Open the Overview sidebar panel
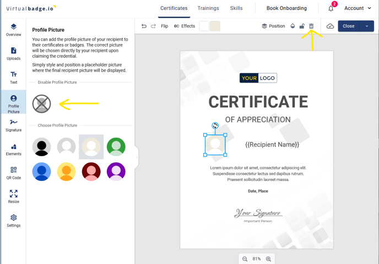 coord(14,30)
